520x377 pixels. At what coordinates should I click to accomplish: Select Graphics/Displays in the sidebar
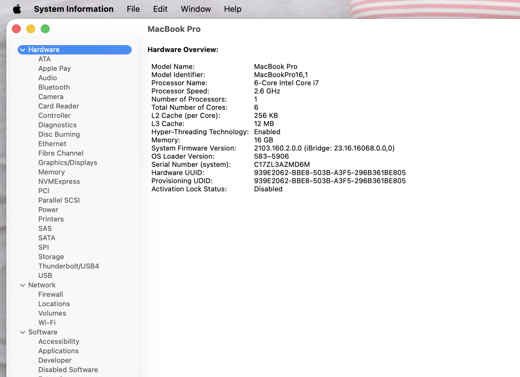click(68, 163)
